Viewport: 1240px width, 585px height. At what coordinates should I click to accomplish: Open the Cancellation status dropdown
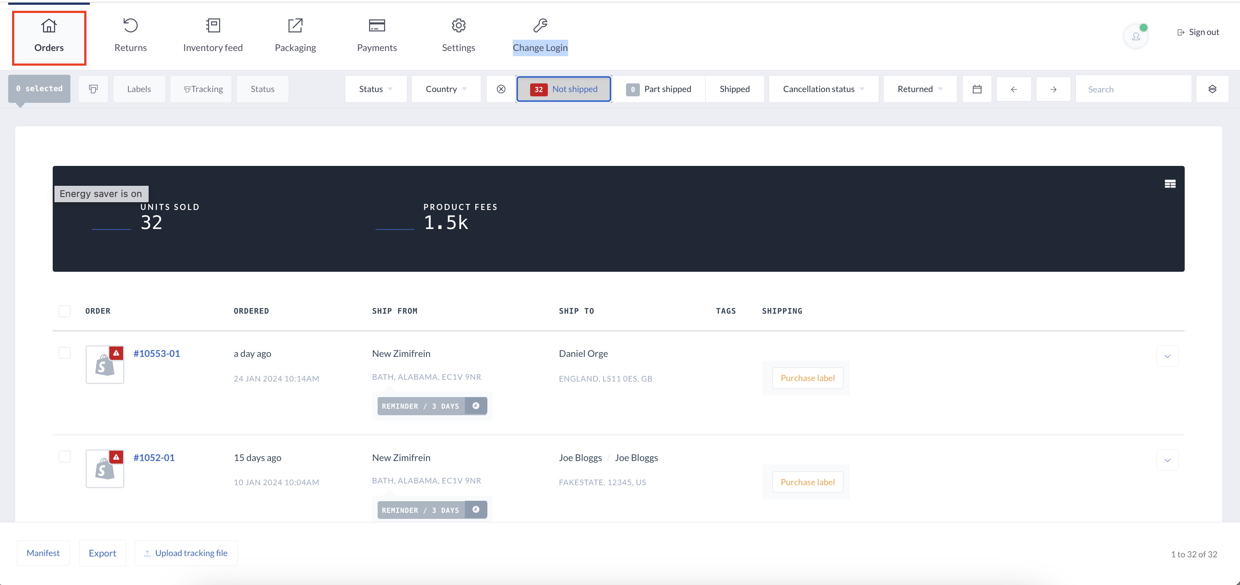coord(823,89)
